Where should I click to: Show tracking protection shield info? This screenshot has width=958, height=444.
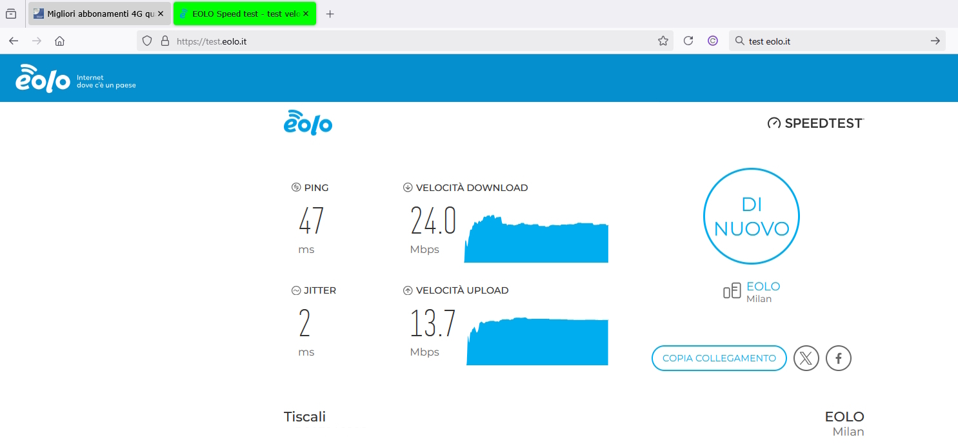(x=147, y=41)
